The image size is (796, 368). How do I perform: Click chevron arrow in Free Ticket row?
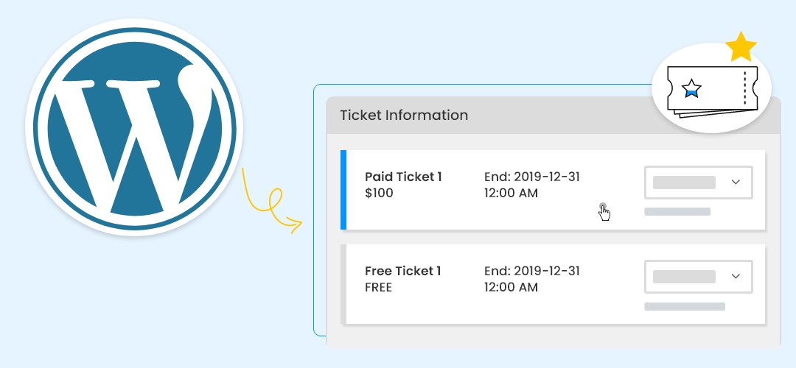pyautogui.click(x=736, y=276)
